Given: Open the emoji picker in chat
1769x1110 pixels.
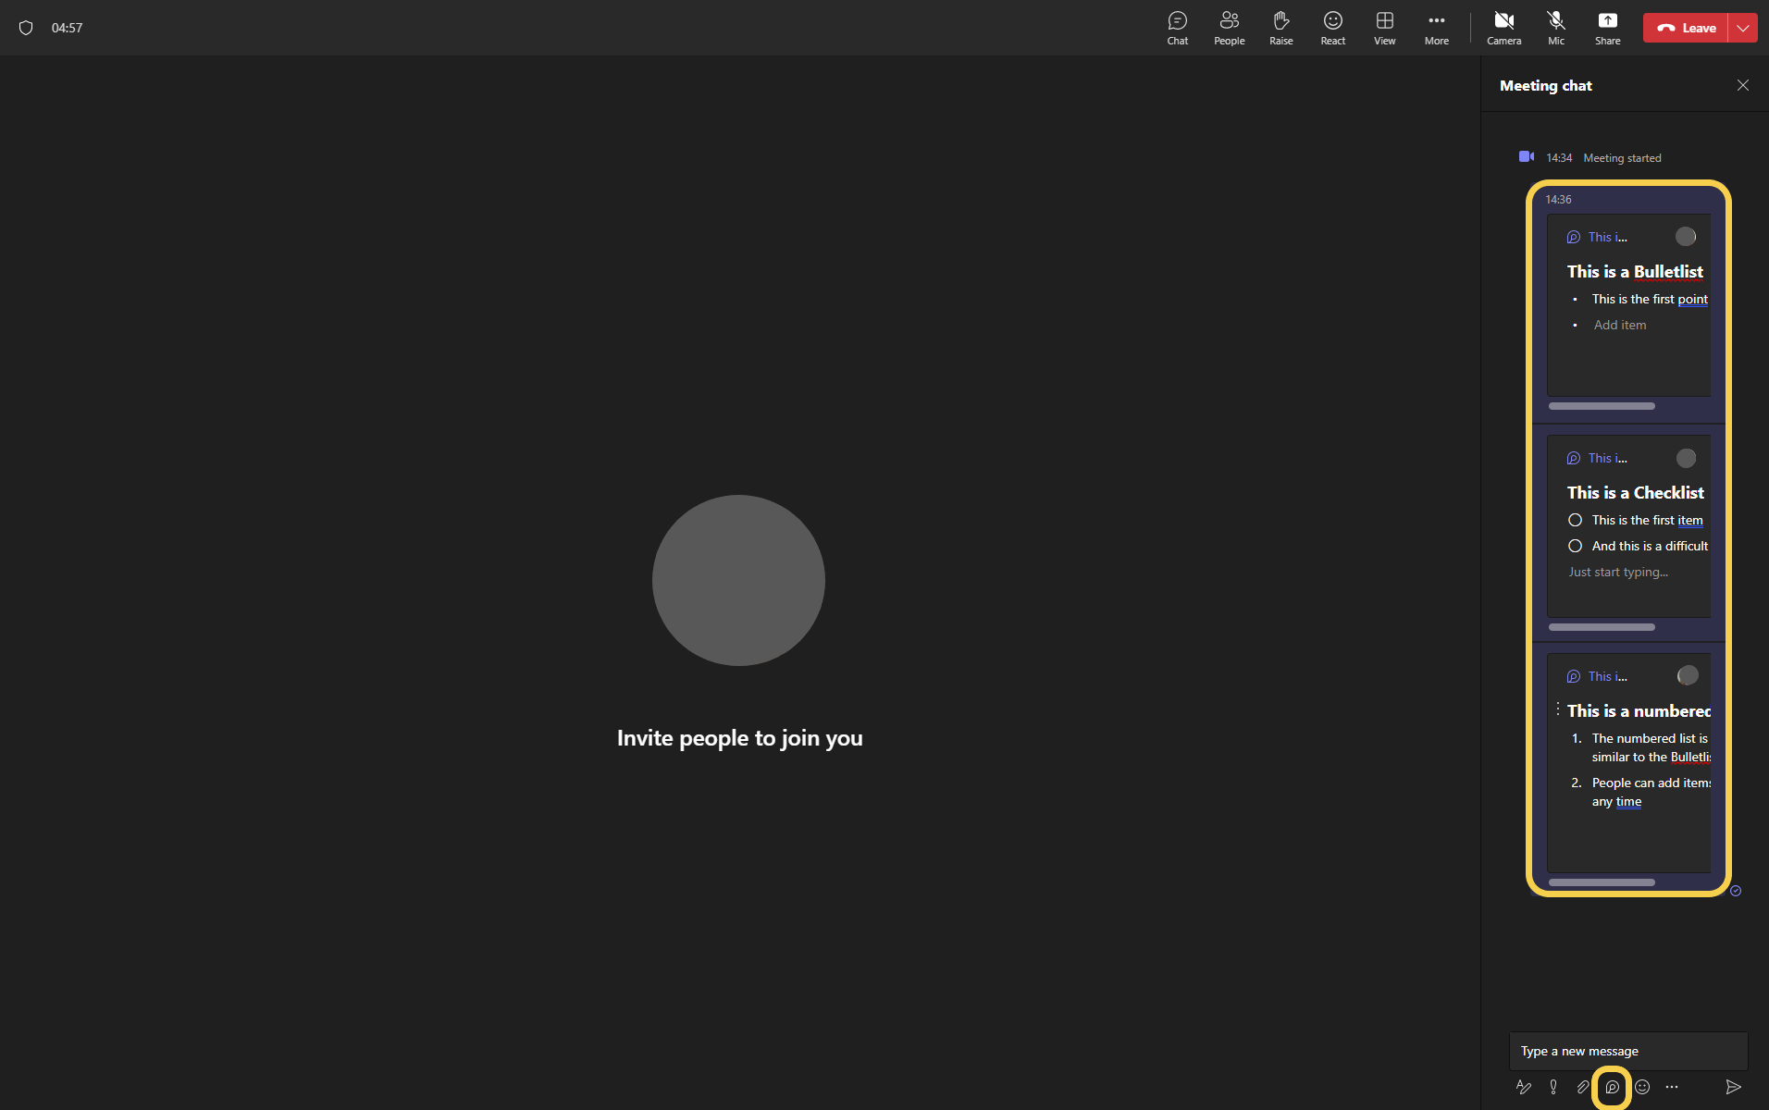Looking at the screenshot, I should [1642, 1087].
